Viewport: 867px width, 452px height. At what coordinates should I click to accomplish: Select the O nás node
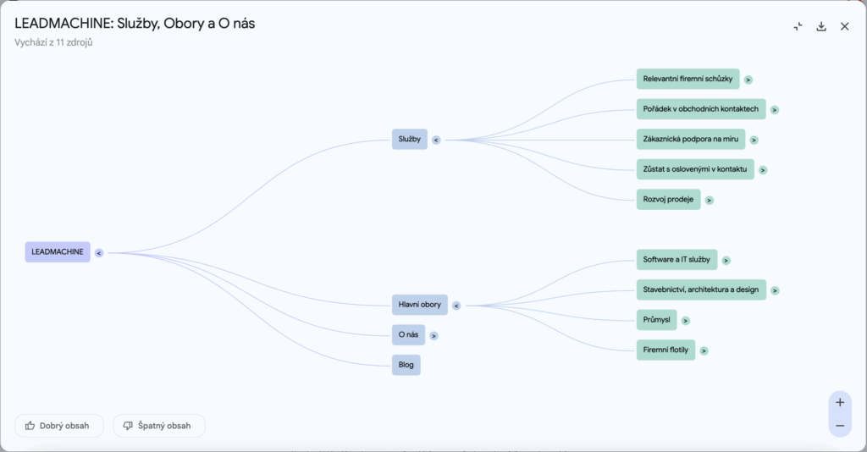409,335
